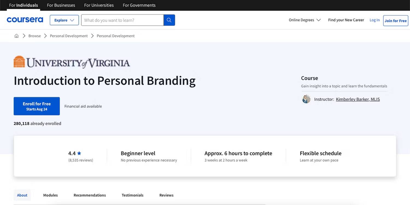Type in the 'What do you want to learn?' field
Viewport: 410px width, 205px height.
coord(122,20)
